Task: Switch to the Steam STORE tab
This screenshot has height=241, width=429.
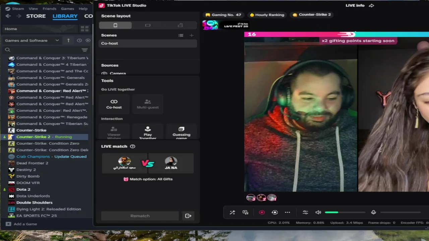Action: tap(36, 16)
